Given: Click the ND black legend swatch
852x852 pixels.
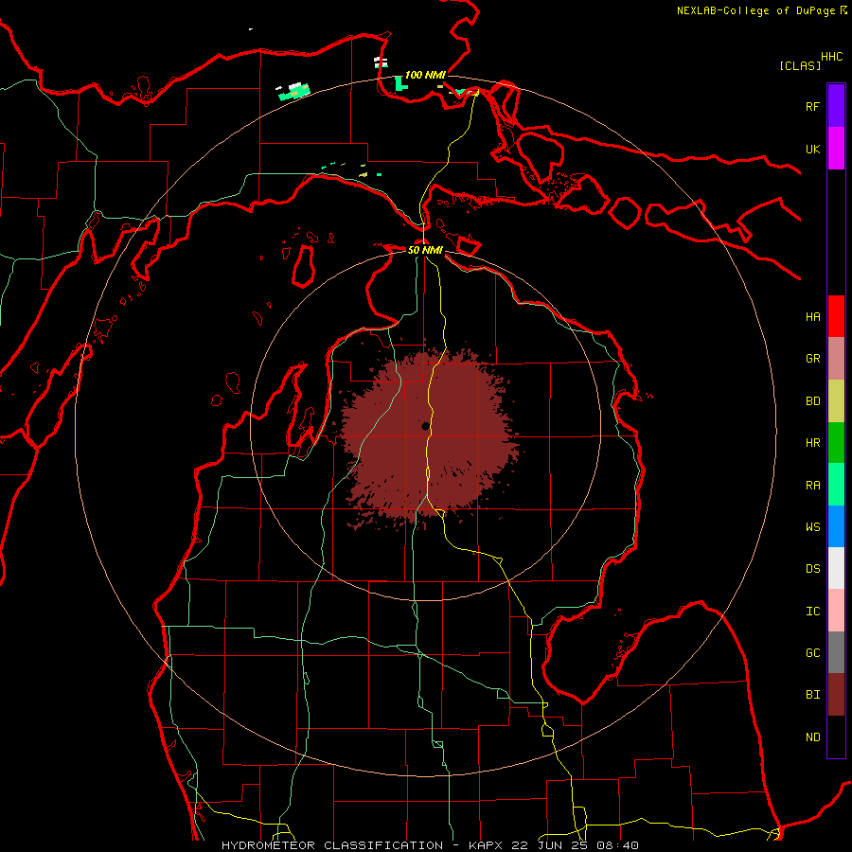Looking at the screenshot, I should point(836,737).
